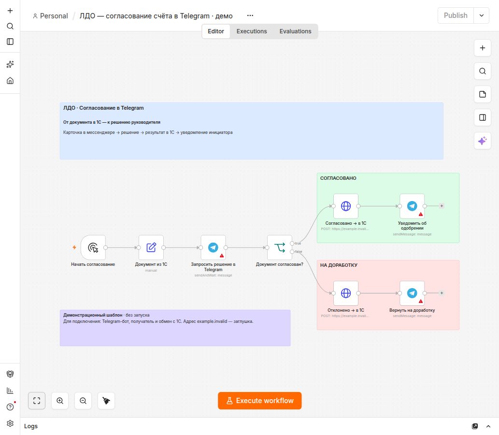The height and width of the screenshot is (435, 499).
Task: Select the 'Вернуть на доработку' Telegram node
Action: pyautogui.click(x=412, y=293)
